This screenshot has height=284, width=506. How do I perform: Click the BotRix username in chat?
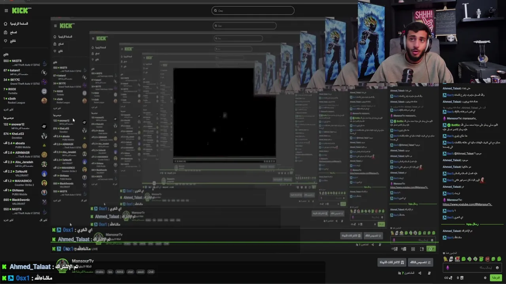click(x=456, y=125)
